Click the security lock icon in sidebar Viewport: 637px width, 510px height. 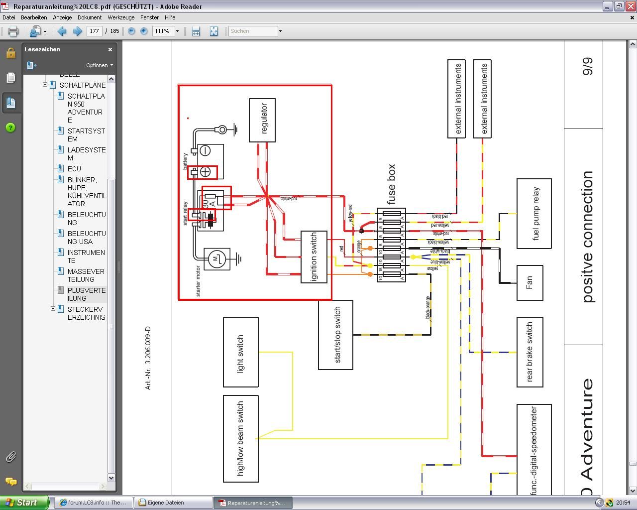coord(11,53)
